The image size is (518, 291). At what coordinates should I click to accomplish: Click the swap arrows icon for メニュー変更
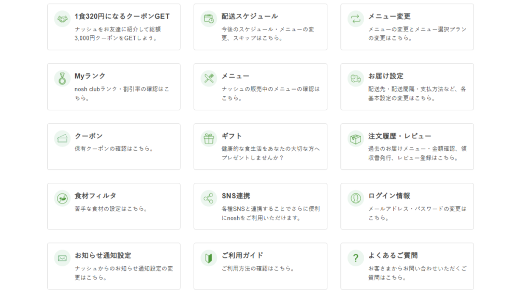point(355,19)
